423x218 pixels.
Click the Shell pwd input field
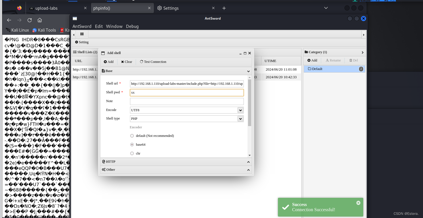pyautogui.click(x=187, y=92)
